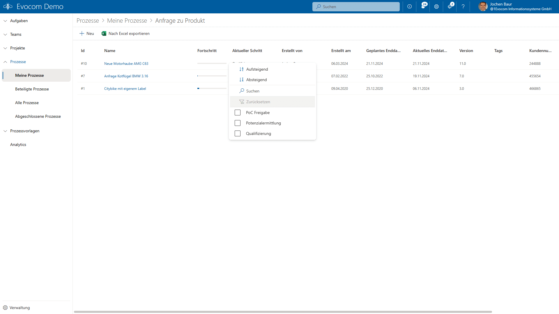The image size is (559, 314).
Task: Click the magnifier icon beside Suchen in menu
Action: click(242, 91)
